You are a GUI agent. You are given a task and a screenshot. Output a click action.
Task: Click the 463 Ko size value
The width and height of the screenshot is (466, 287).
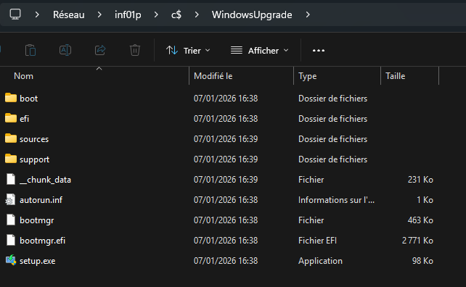click(420, 220)
